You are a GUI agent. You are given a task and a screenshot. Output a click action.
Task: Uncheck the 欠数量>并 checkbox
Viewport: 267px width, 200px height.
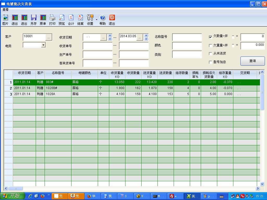point(210,37)
